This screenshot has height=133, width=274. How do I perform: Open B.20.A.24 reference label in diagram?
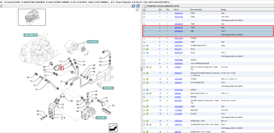93,42
